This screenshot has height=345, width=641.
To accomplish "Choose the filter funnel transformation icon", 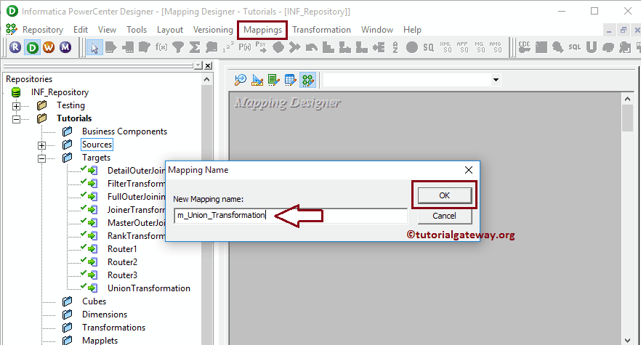I will [x=178, y=47].
